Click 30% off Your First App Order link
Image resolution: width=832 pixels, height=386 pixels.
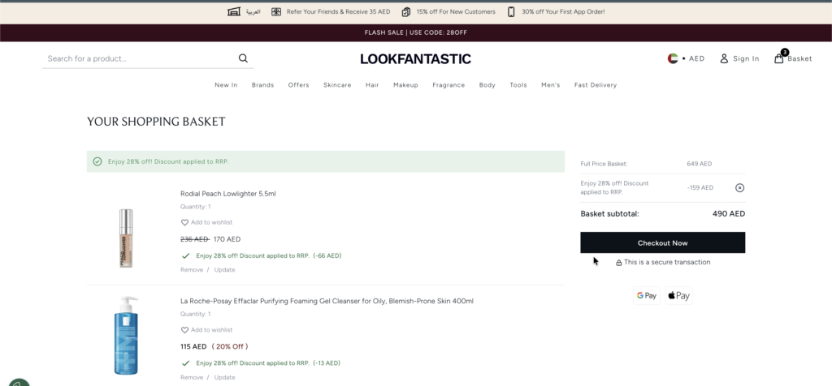point(563,11)
